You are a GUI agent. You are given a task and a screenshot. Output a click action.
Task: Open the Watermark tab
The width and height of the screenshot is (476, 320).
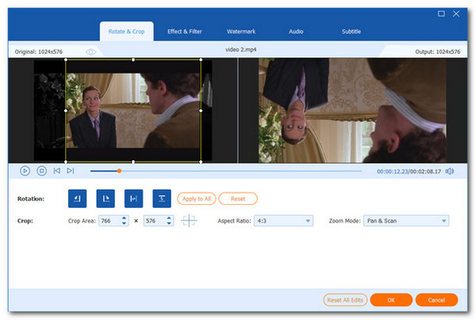pos(241,31)
